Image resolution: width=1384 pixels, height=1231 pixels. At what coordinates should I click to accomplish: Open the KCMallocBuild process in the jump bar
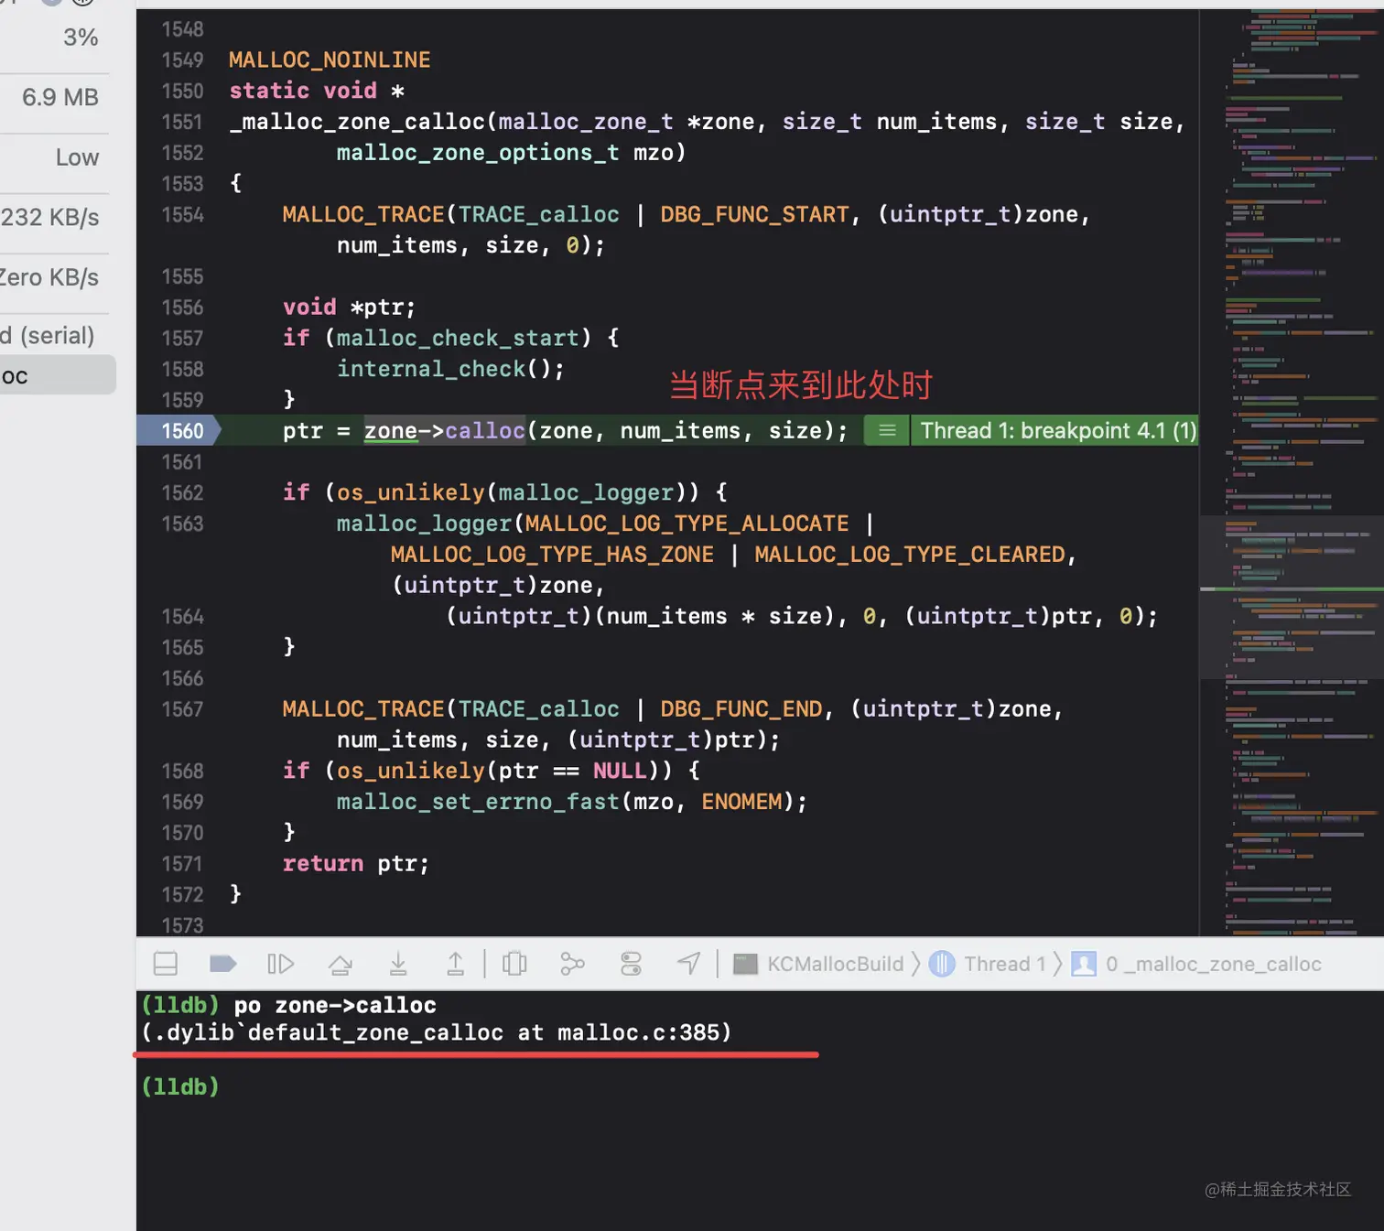point(819,964)
